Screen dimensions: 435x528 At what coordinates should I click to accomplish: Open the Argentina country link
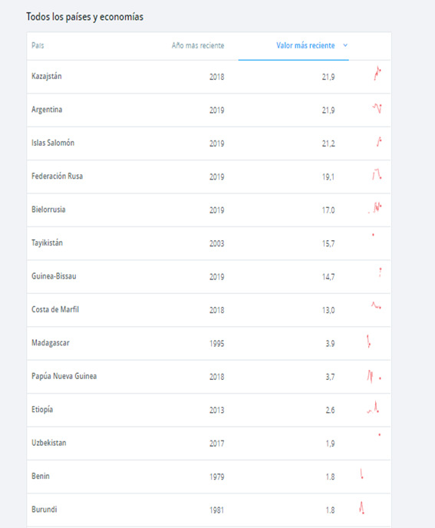(x=47, y=110)
